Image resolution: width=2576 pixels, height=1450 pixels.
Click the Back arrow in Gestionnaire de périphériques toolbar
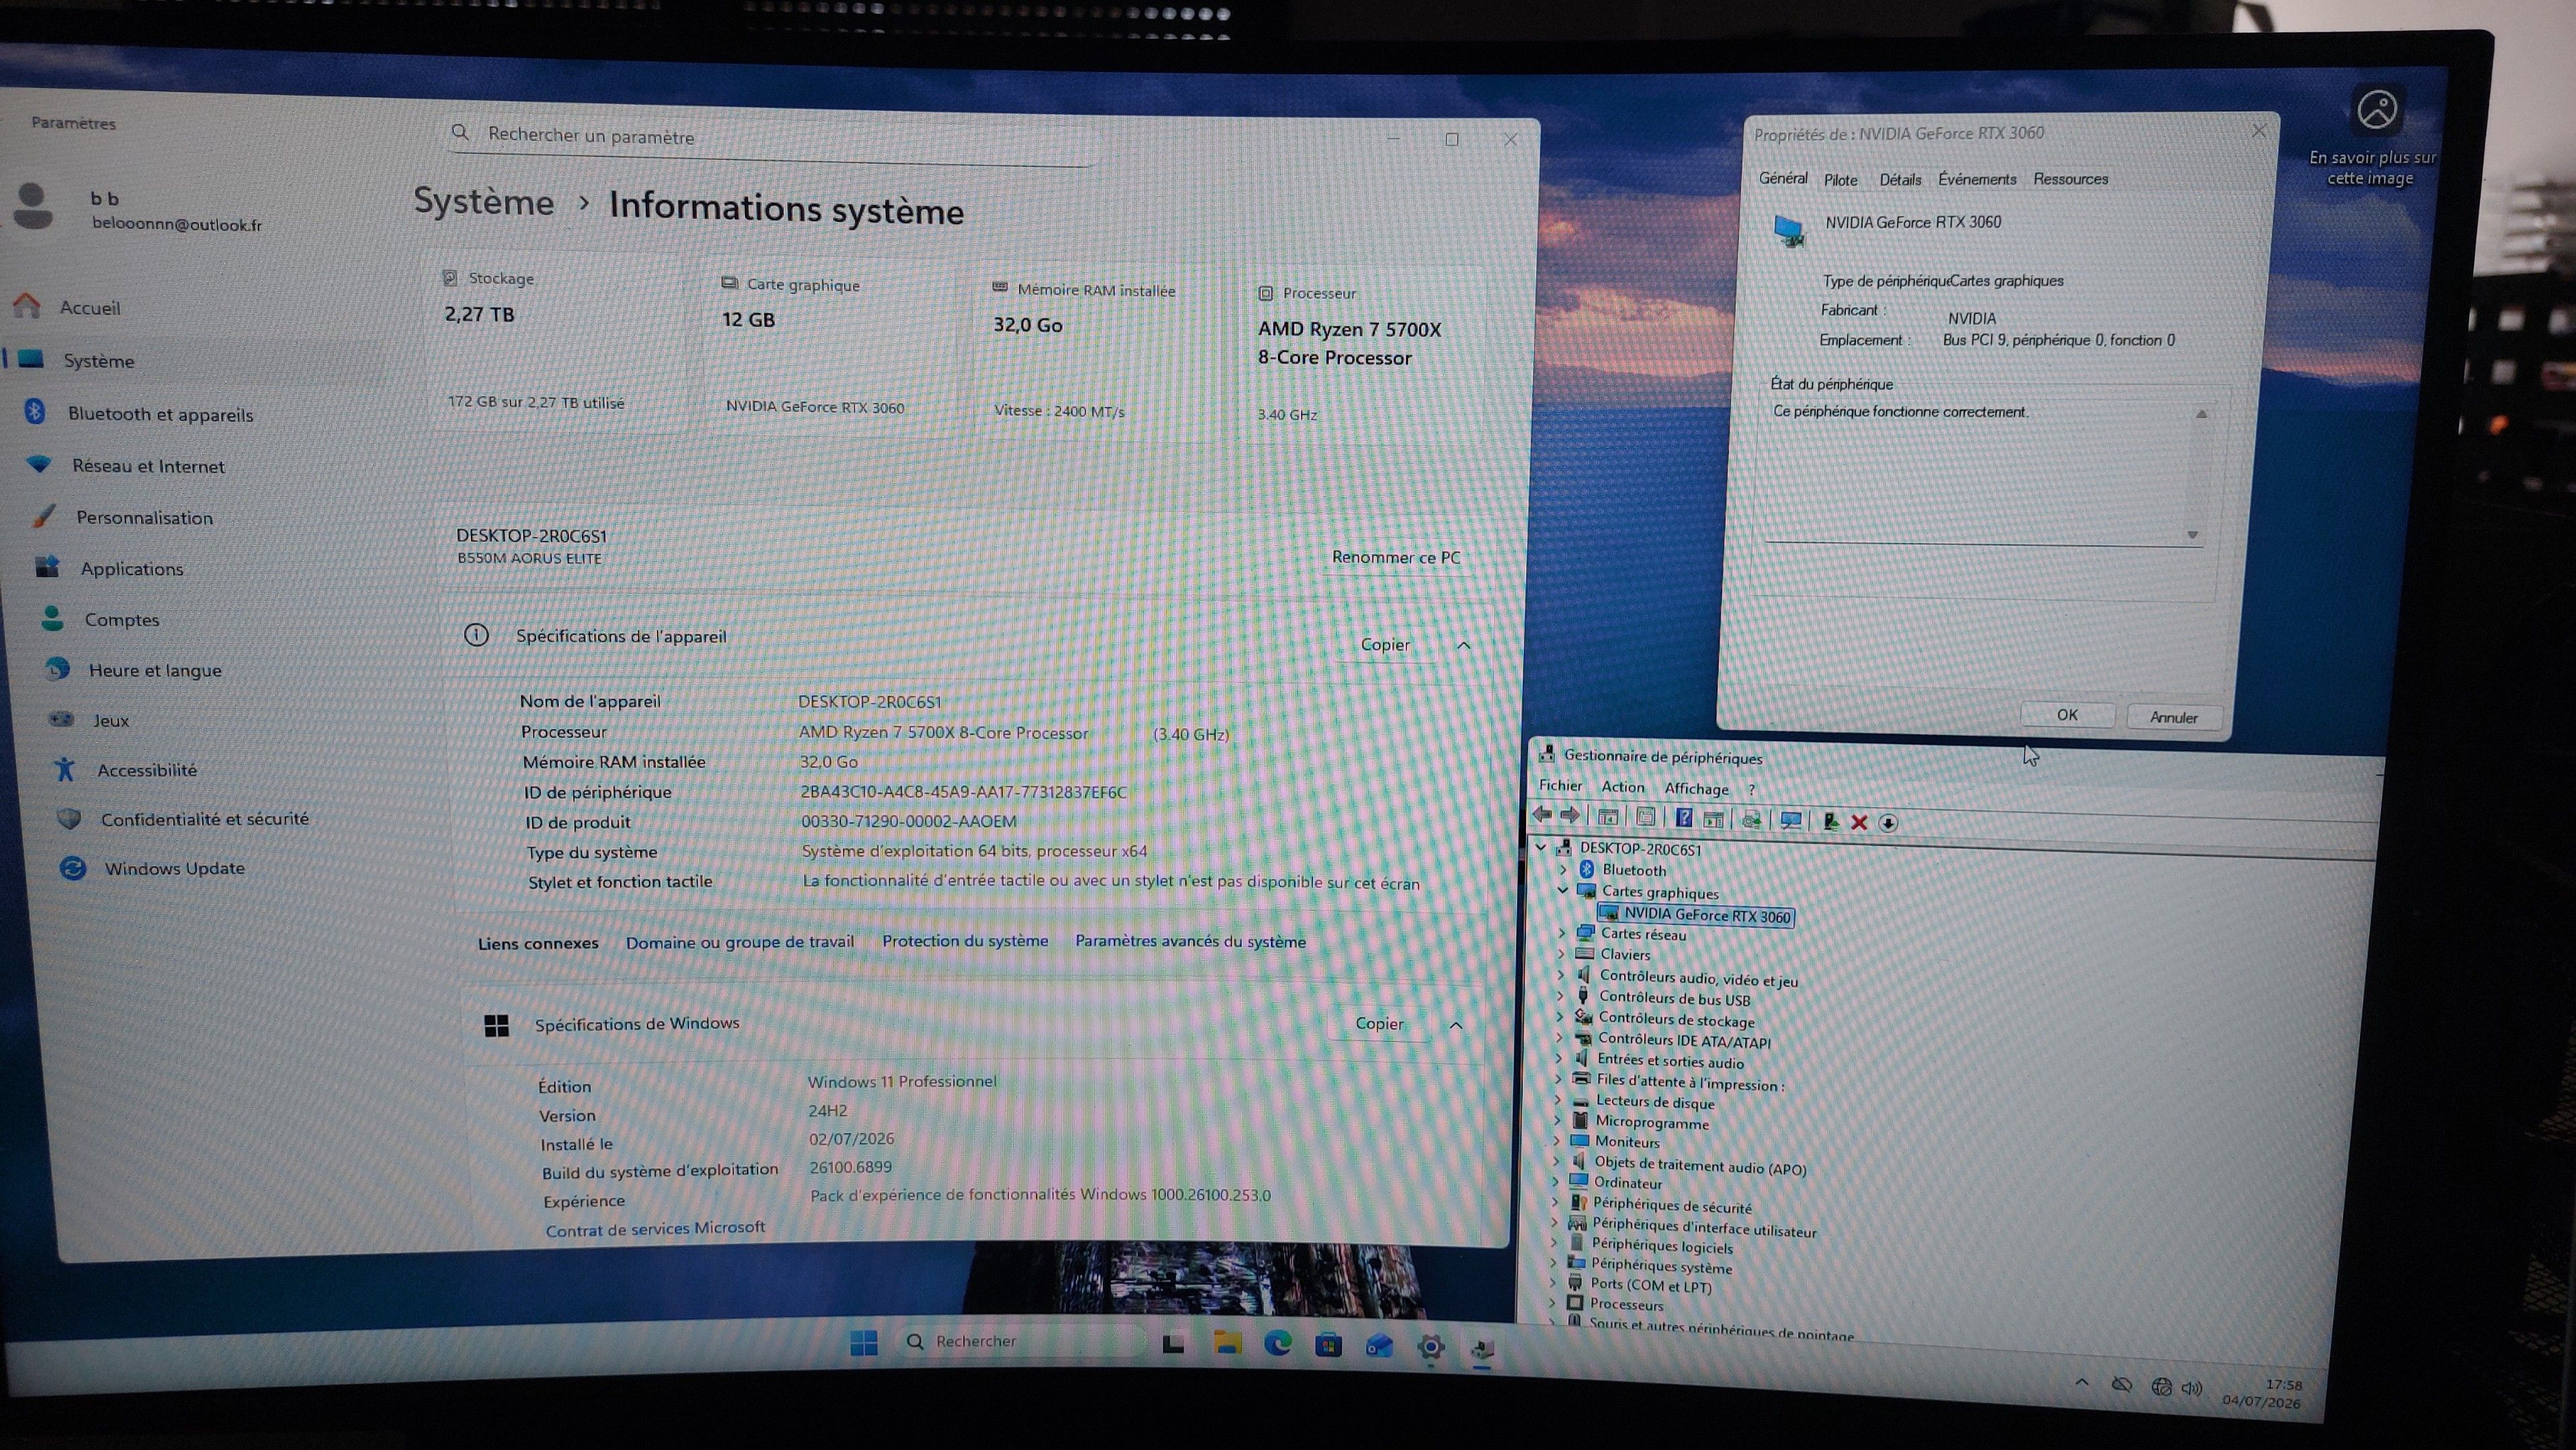pos(1543,816)
